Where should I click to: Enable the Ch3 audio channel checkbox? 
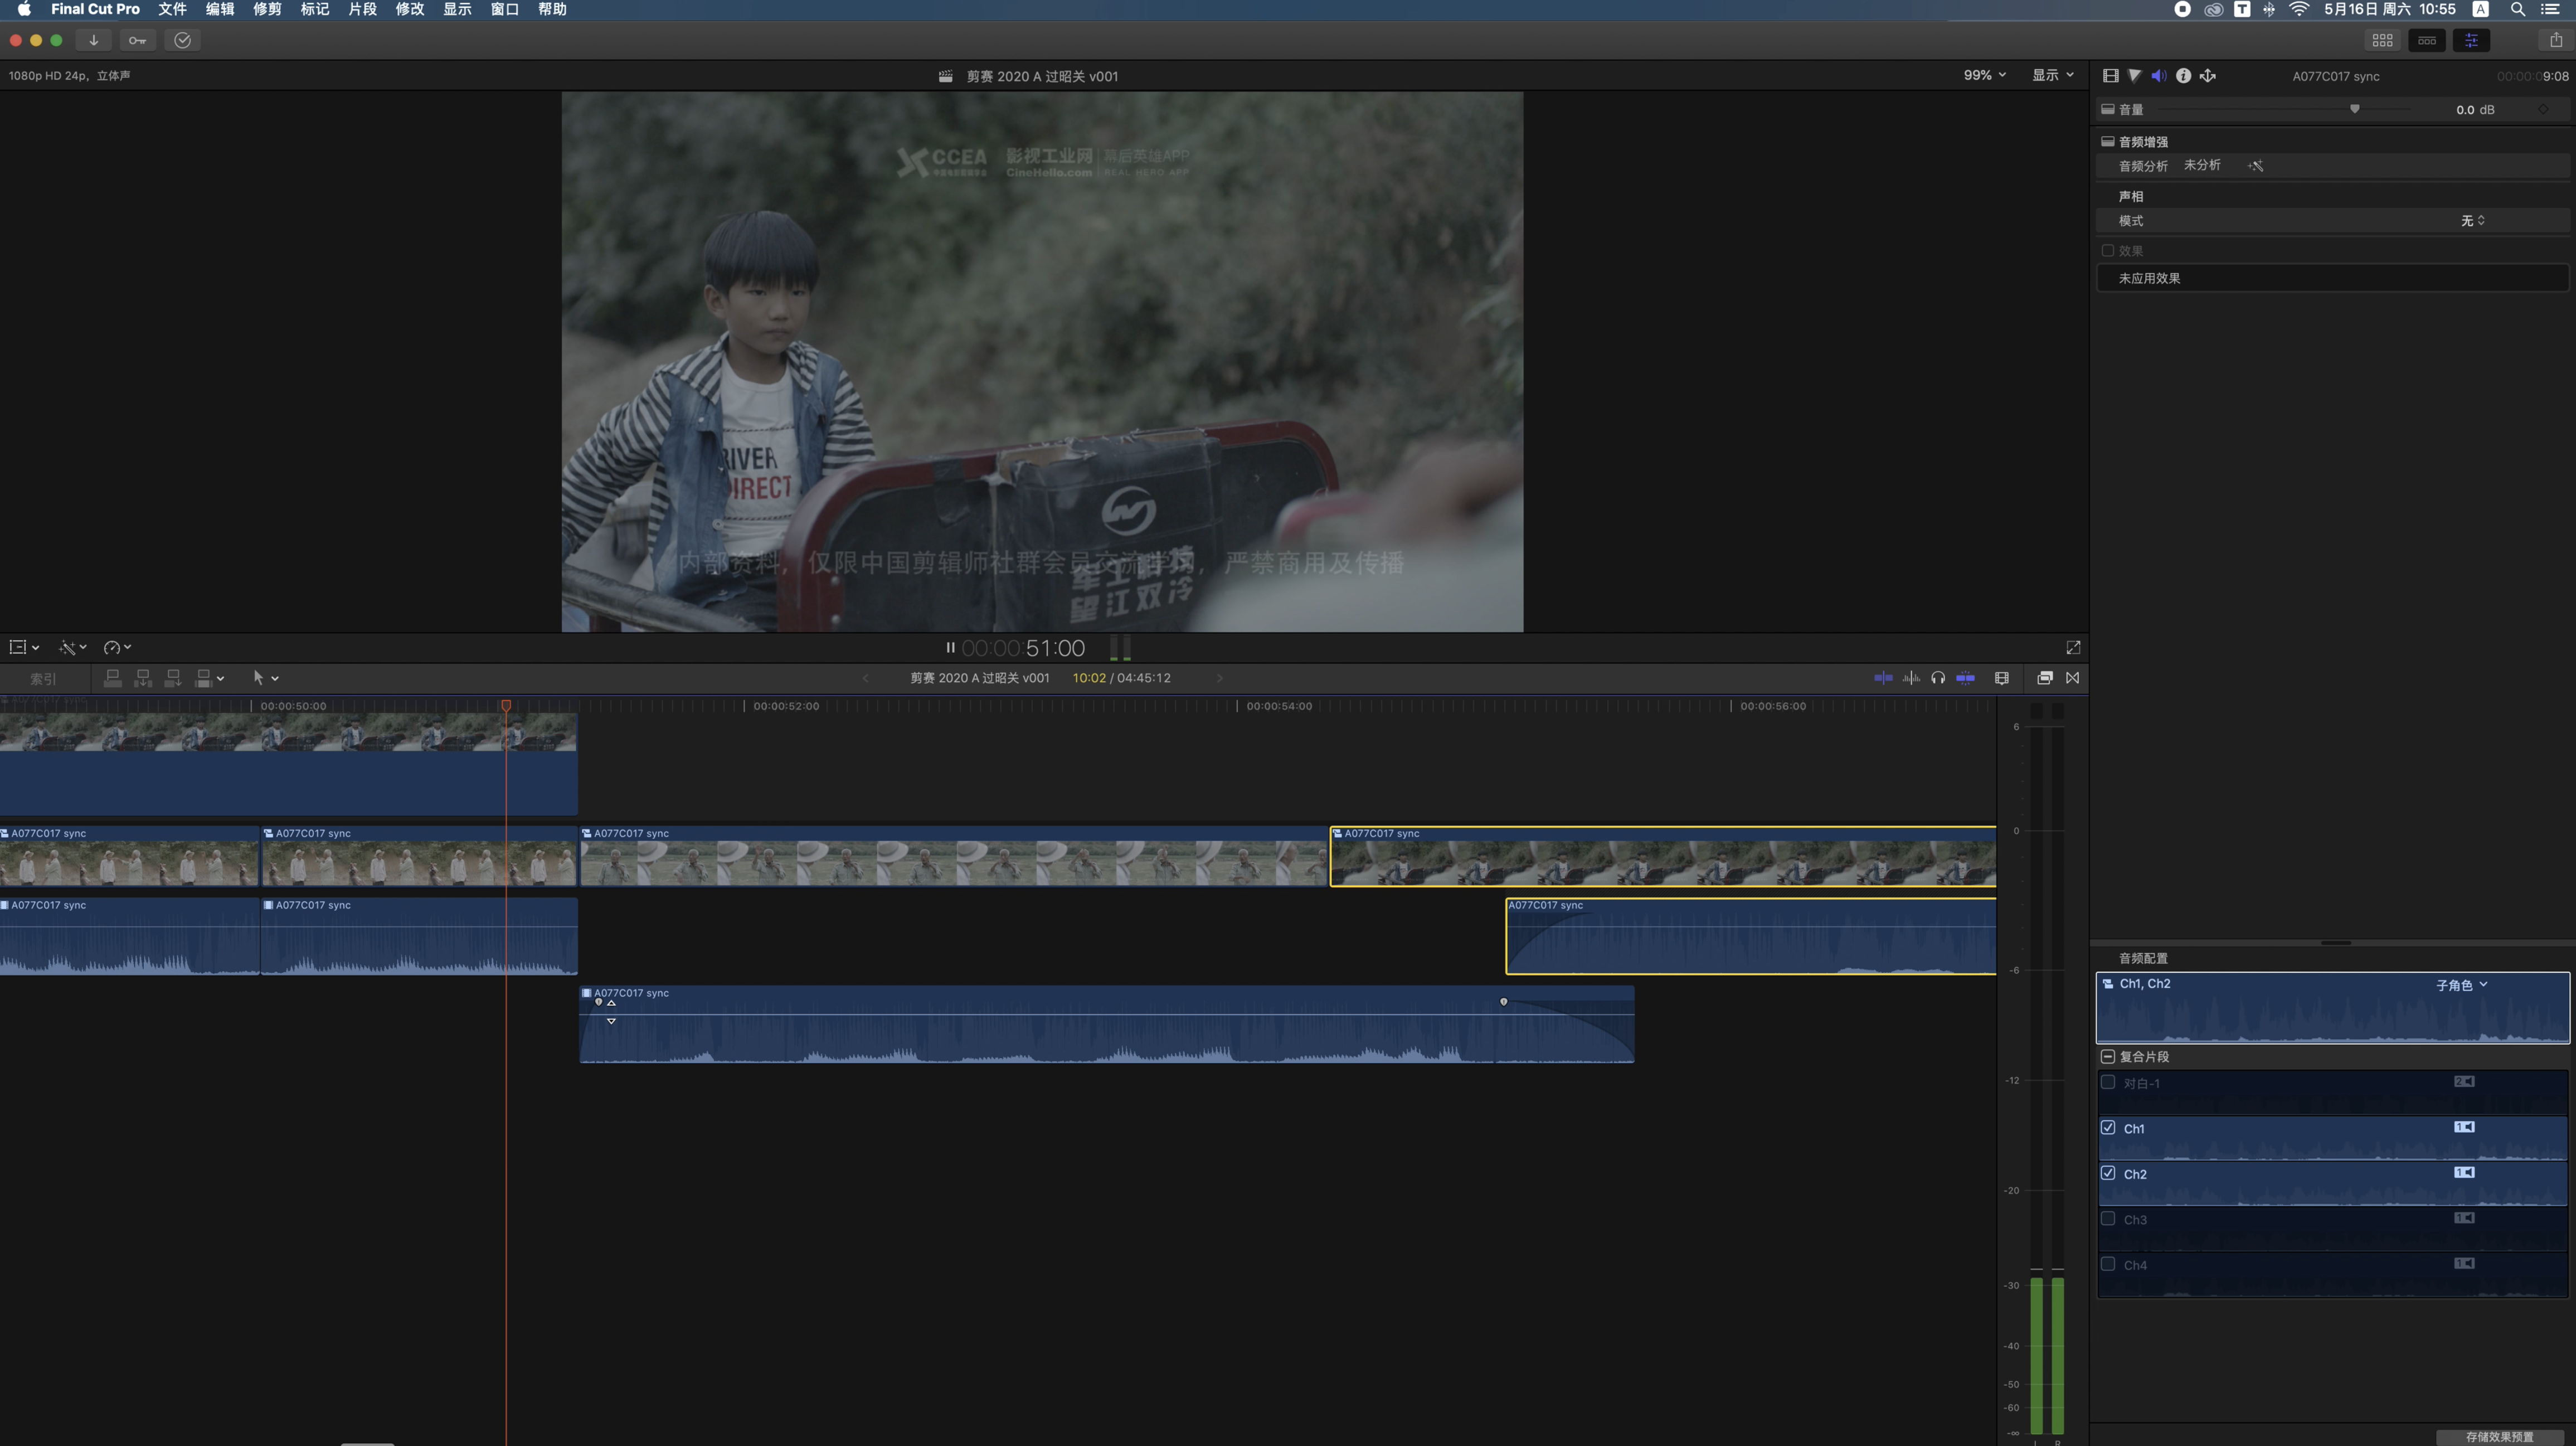2108,1219
